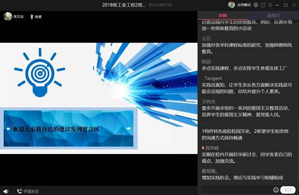
Task: Click the right arrow on slide banner
Action: click(x=128, y=128)
